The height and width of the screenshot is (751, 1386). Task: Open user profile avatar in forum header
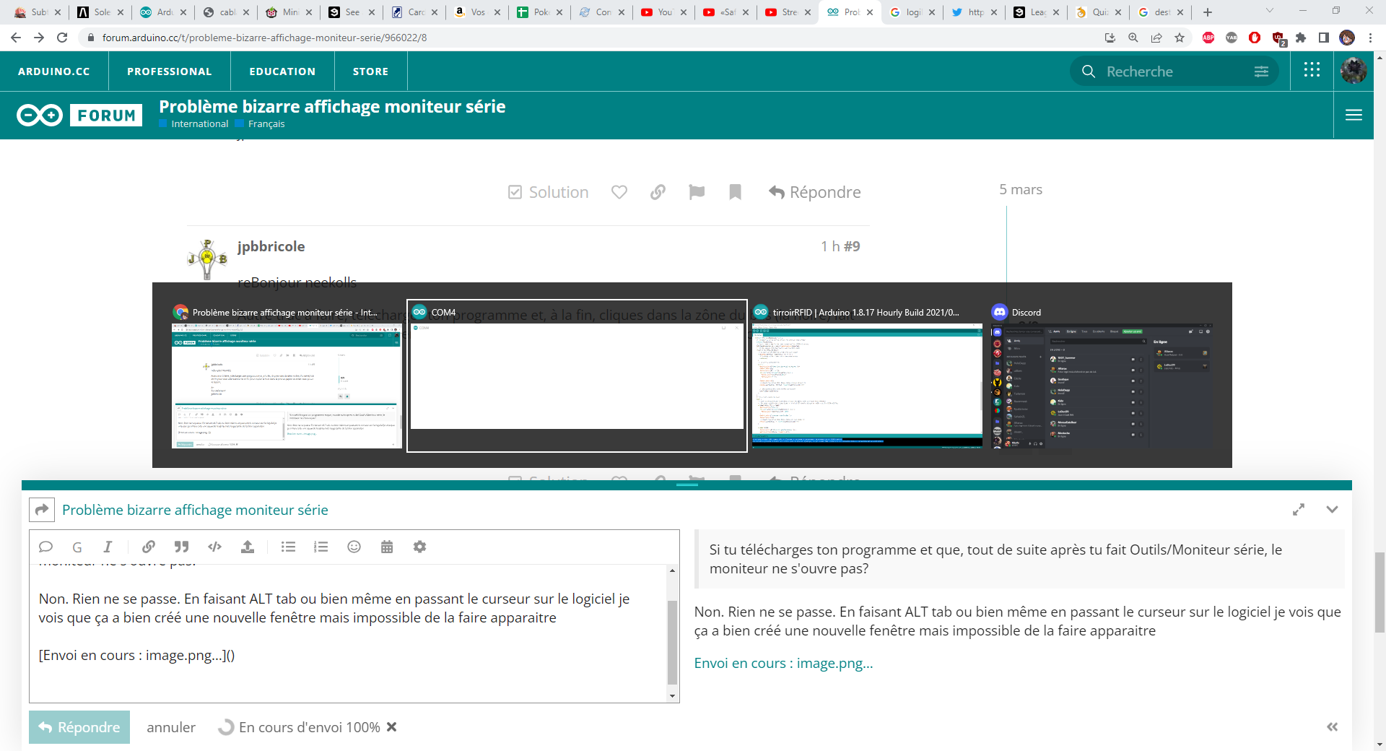(x=1354, y=71)
